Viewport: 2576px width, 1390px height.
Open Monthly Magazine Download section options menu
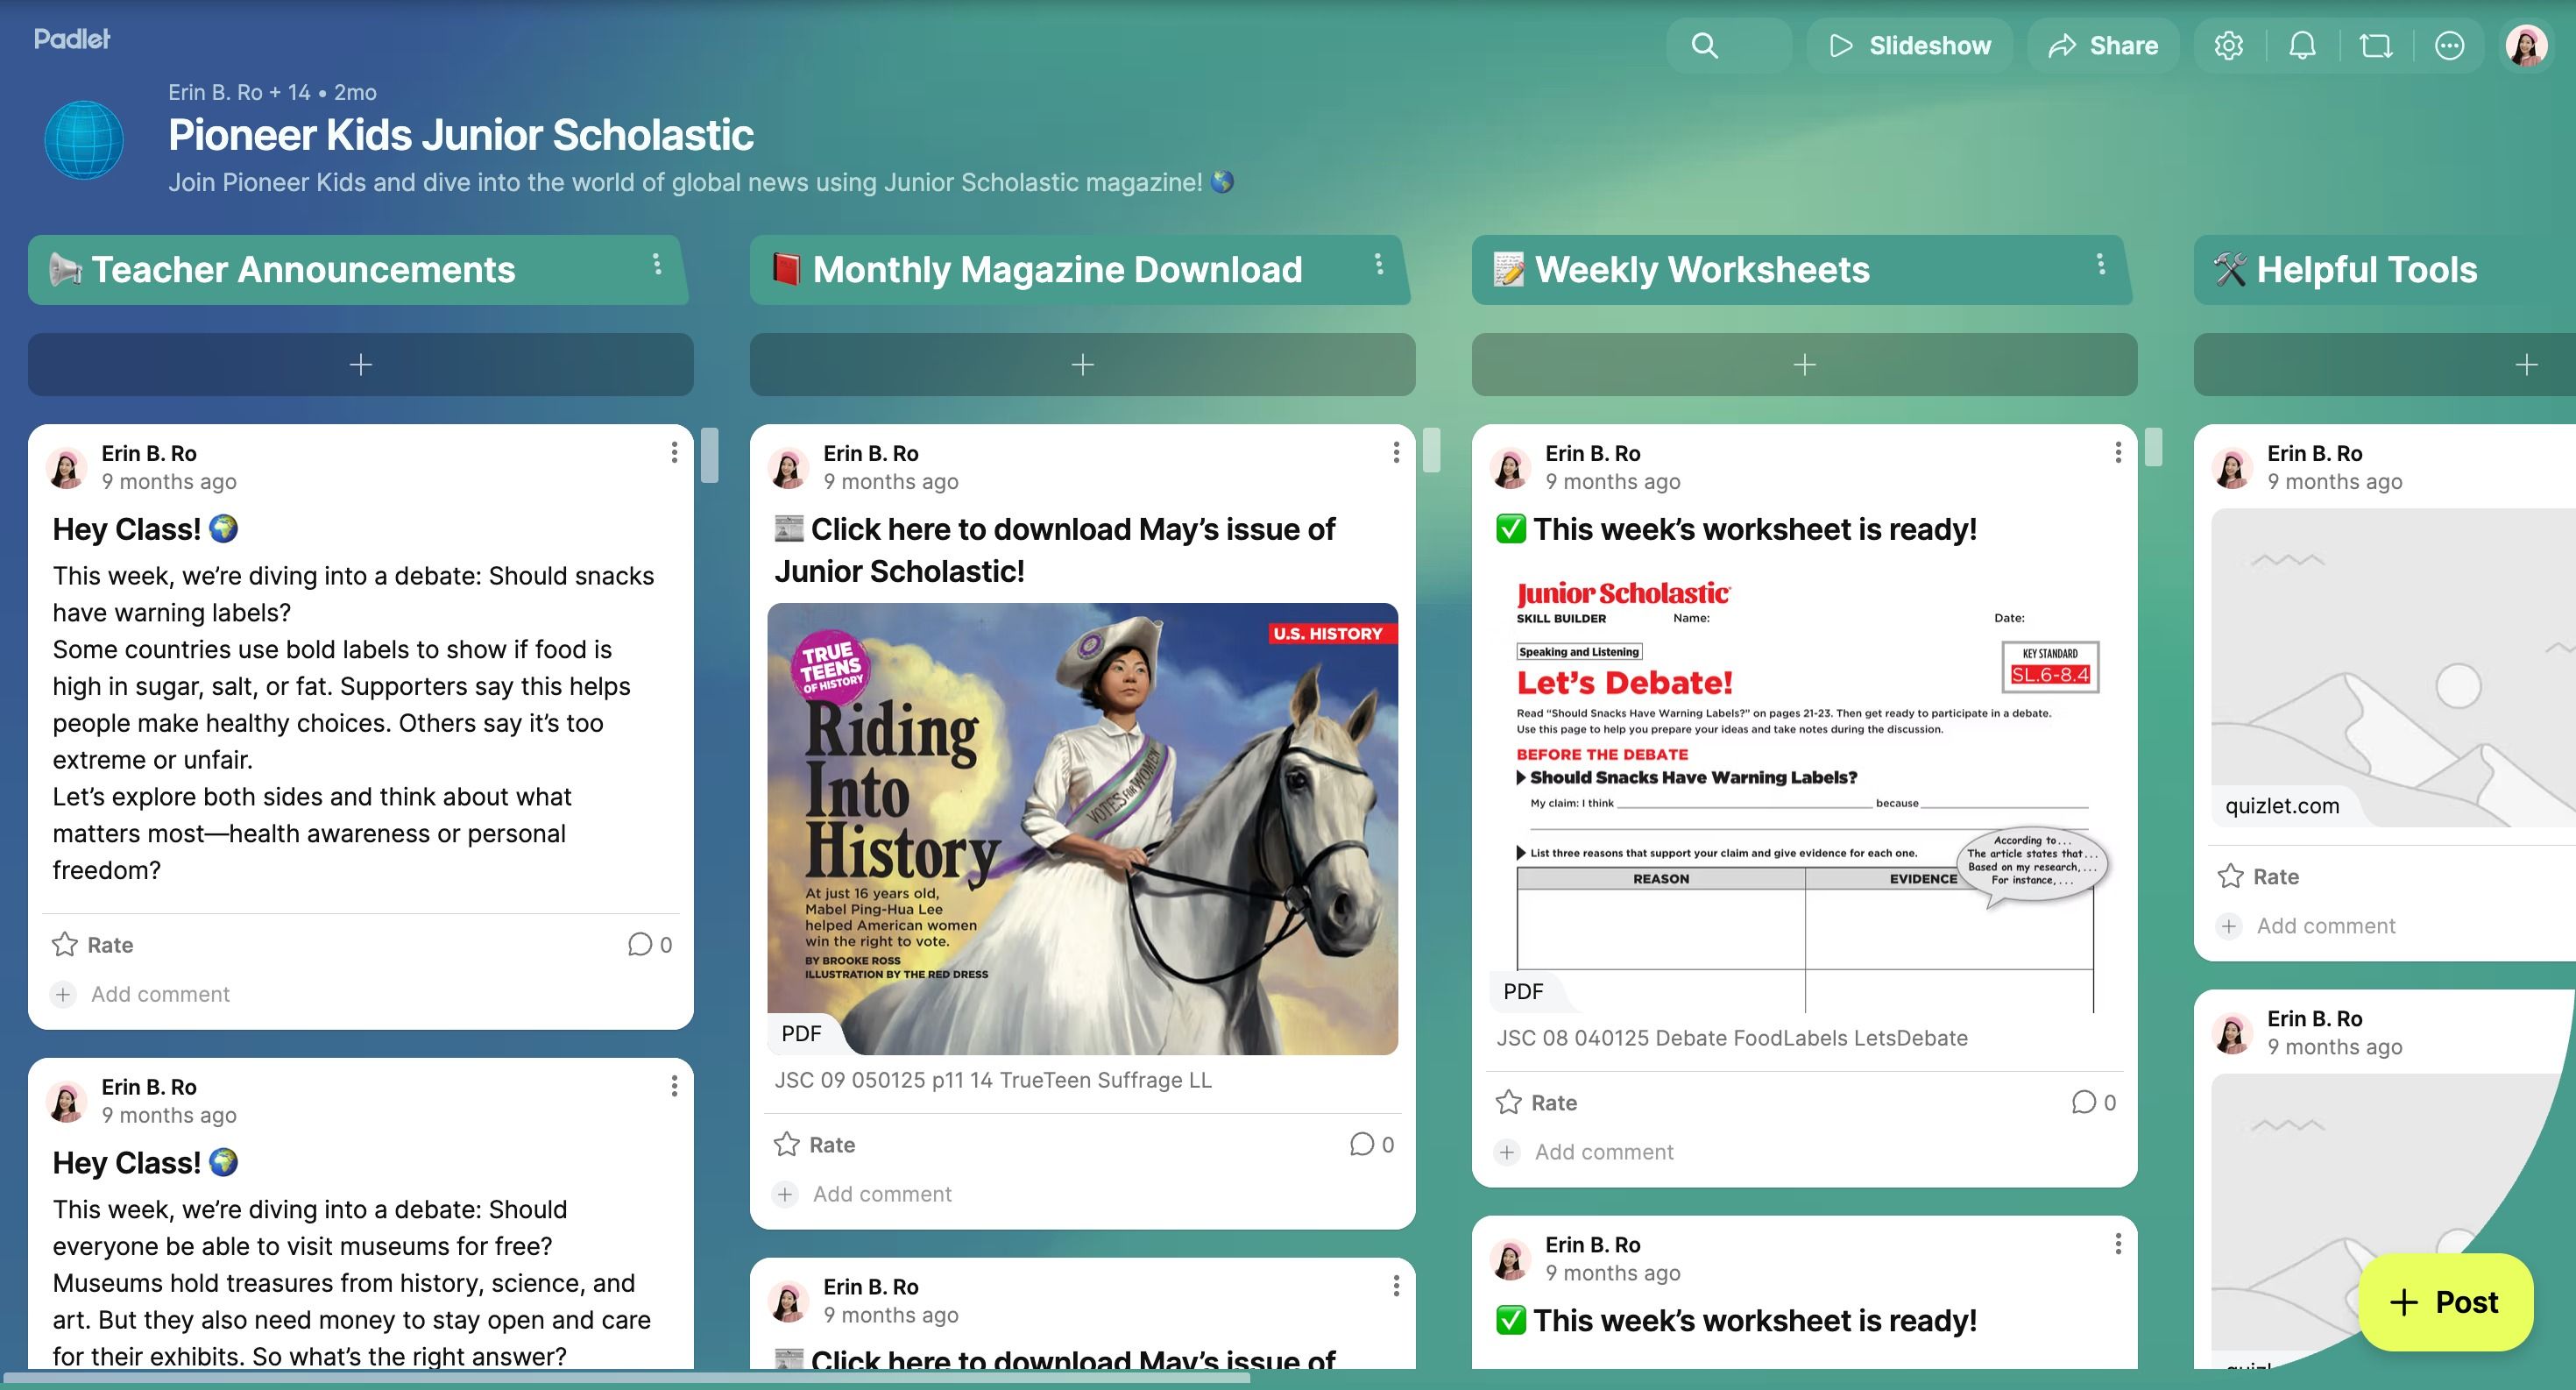point(1378,264)
